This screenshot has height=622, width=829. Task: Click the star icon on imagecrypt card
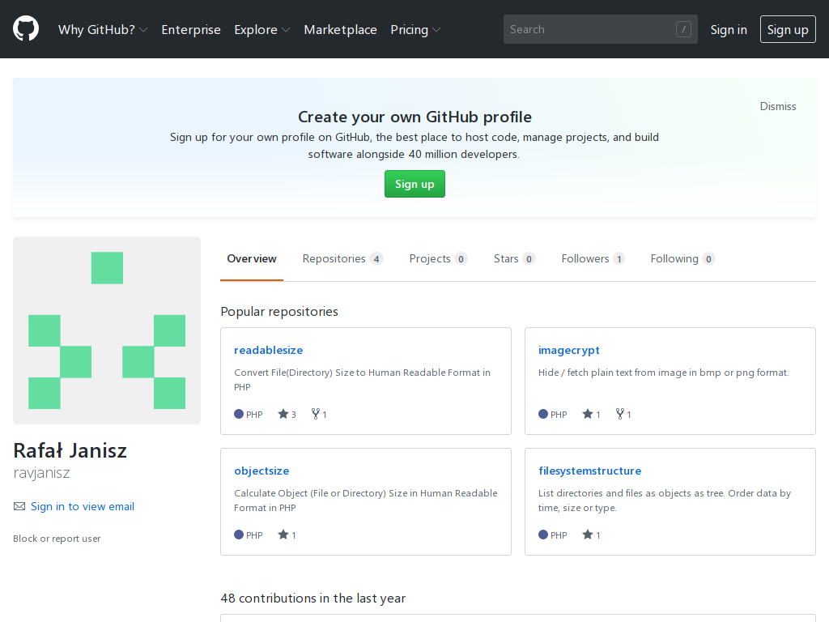pos(588,414)
